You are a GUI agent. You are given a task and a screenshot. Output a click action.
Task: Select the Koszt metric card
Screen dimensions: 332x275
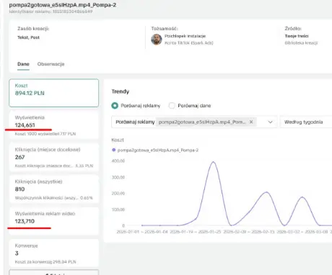click(x=54, y=93)
